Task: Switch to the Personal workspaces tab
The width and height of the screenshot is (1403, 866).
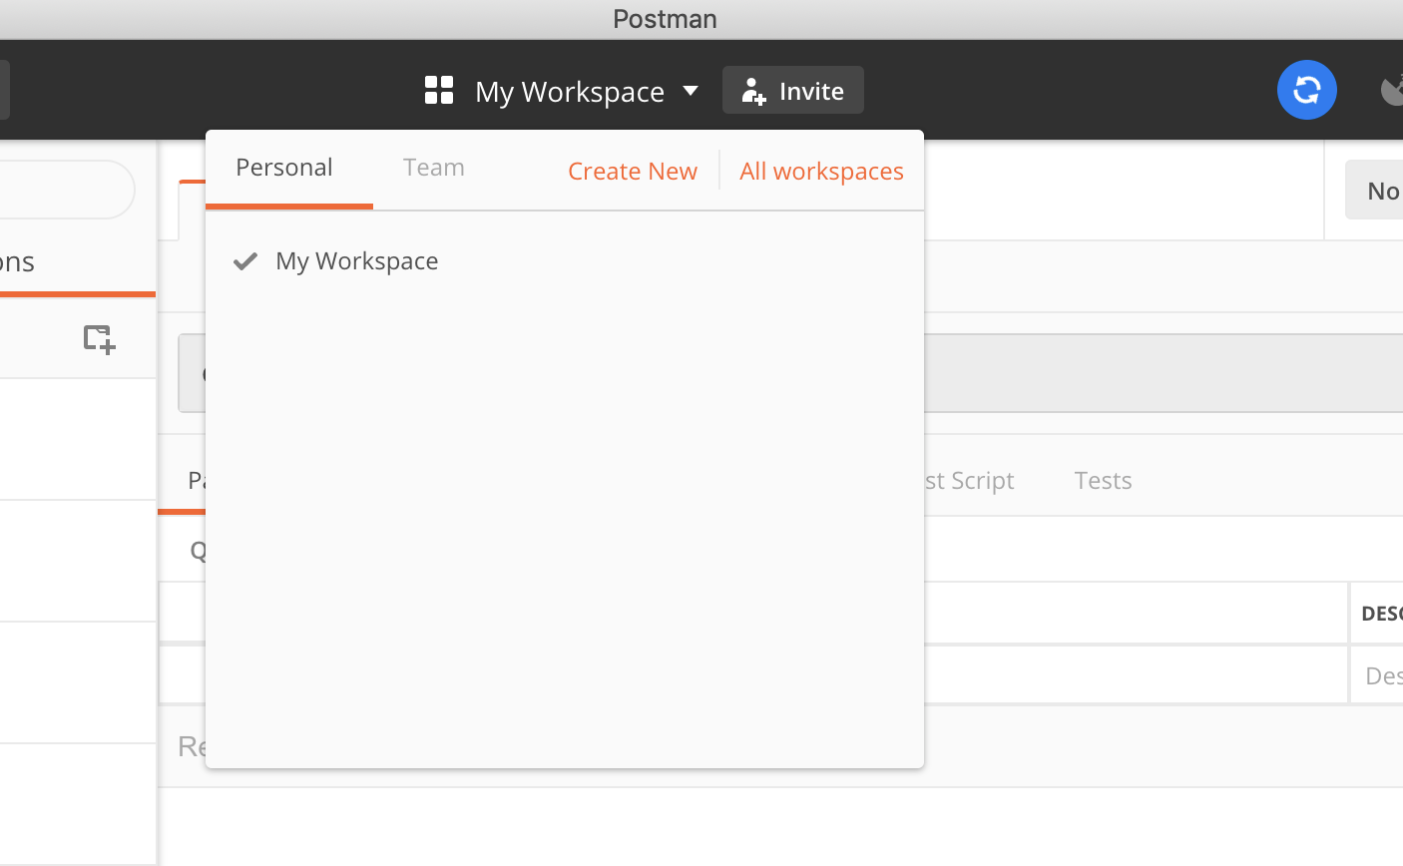Action: [x=284, y=168]
